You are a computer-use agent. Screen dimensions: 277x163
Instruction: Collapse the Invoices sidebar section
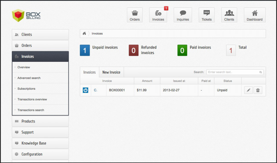point(40,57)
